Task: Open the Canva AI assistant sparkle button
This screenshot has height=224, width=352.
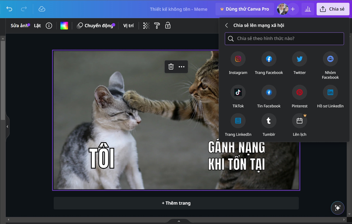Action: tap(337, 208)
